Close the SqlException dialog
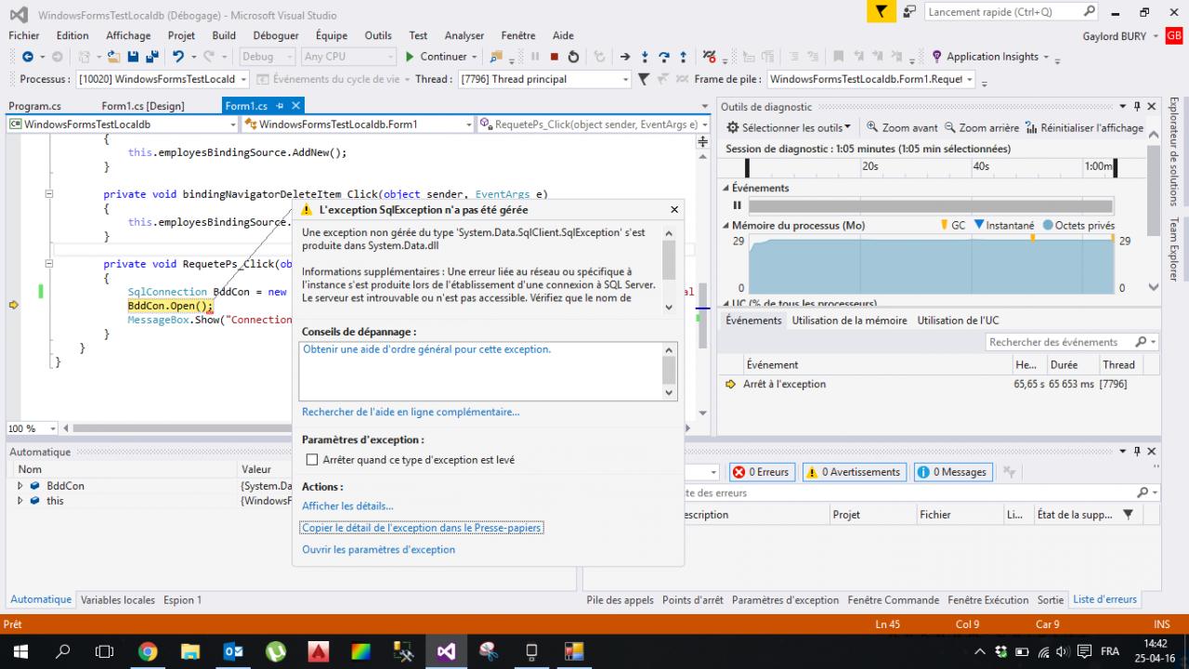This screenshot has height=669, width=1189. (674, 210)
